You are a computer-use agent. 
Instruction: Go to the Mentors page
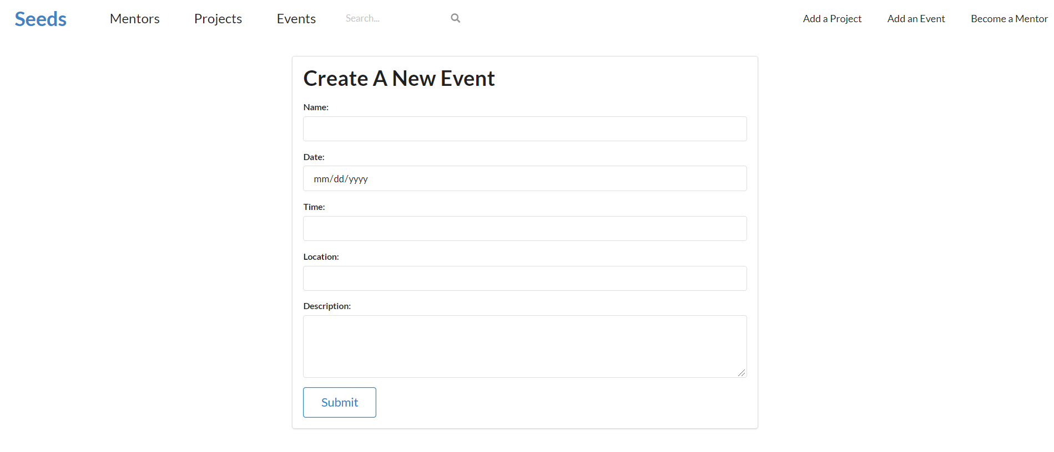135,19
